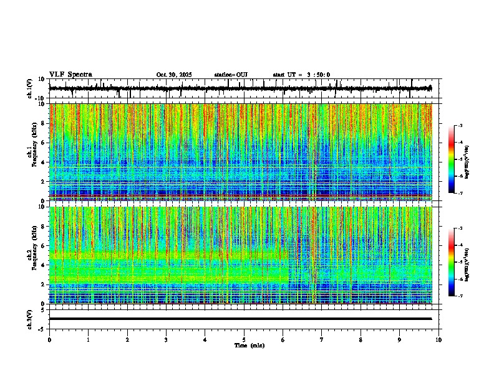Viewport: 494px width, 381px height.
Task: Click the time axis tick label "2"
Action: (127, 340)
